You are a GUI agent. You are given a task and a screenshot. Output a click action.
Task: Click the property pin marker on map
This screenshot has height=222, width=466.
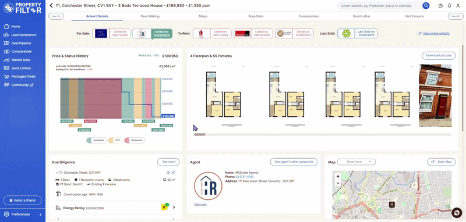[391, 205]
